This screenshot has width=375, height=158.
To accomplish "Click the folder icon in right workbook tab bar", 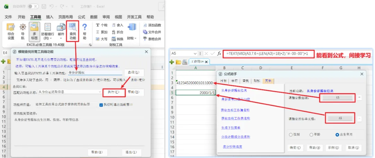I will coord(178,62).
